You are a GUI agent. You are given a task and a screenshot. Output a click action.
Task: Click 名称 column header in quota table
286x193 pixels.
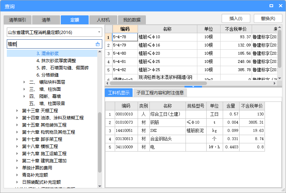(167, 29)
